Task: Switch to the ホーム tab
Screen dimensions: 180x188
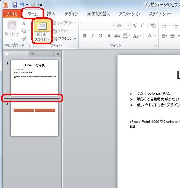Action: pyautogui.click(x=32, y=14)
